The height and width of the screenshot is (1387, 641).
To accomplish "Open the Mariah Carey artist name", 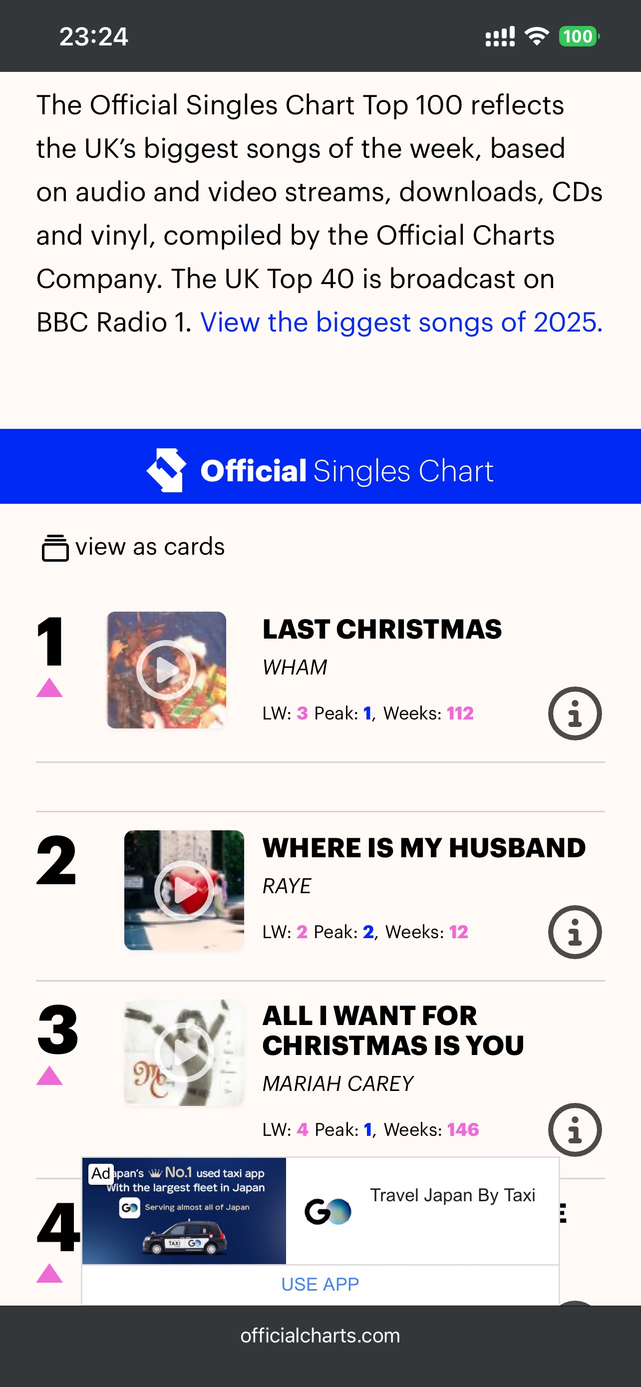I will [x=337, y=1084].
